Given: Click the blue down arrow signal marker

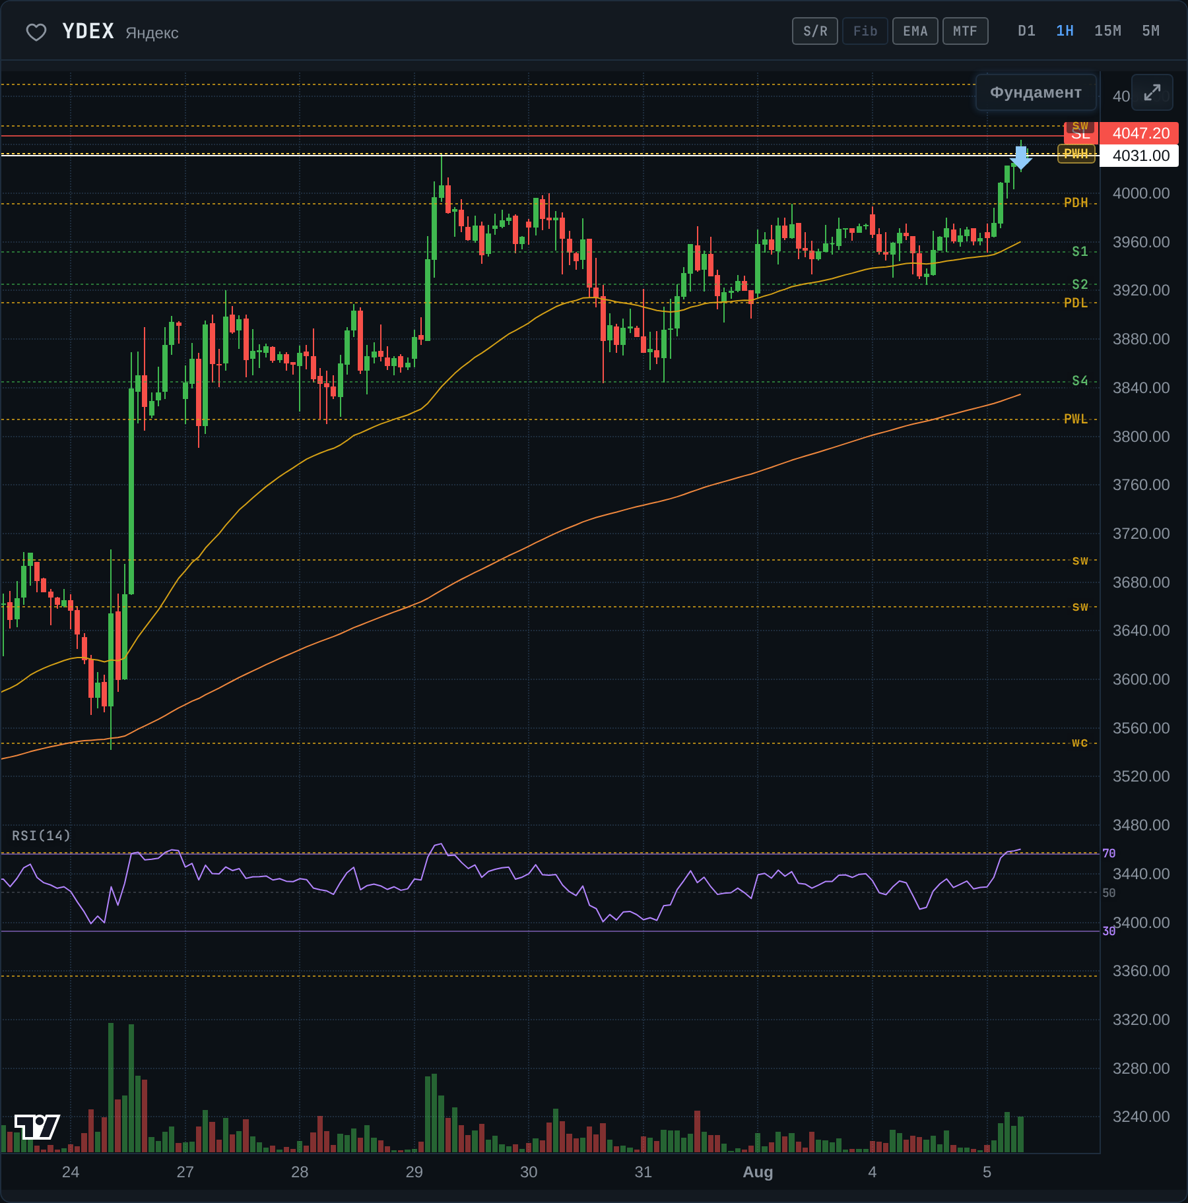Looking at the screenshot, I should [1021, 158].
